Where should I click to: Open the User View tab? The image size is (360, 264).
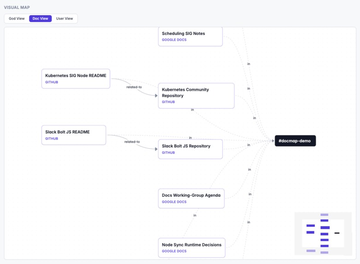[64, 18]
